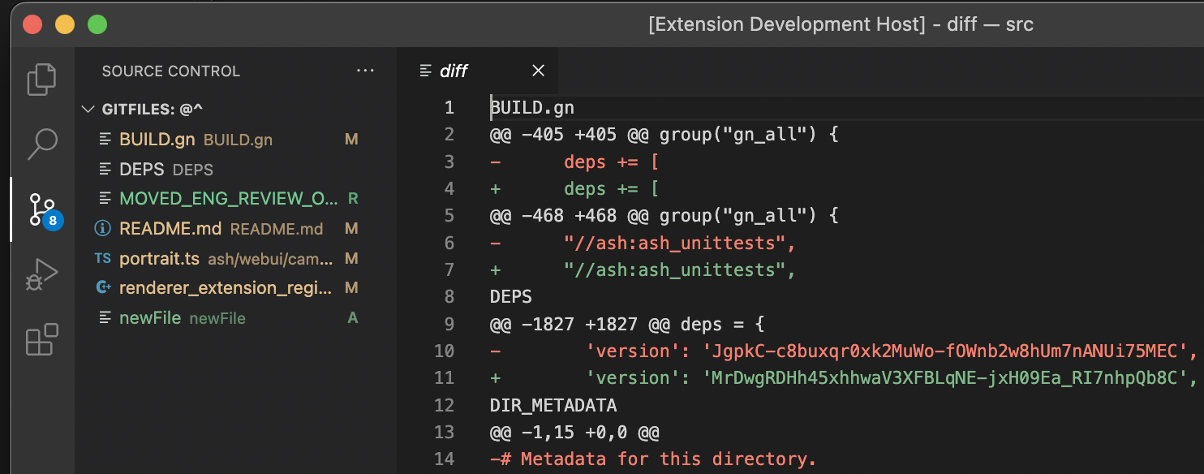This screenshot has height=474, width=1204.
Task: Select DEPS file in the changes list
Action: [x=142, y=170]
